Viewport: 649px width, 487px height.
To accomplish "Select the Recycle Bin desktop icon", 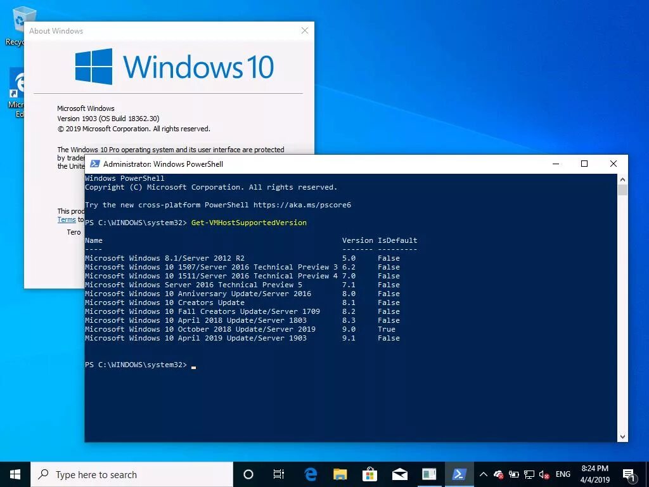I will pos(20,25).
